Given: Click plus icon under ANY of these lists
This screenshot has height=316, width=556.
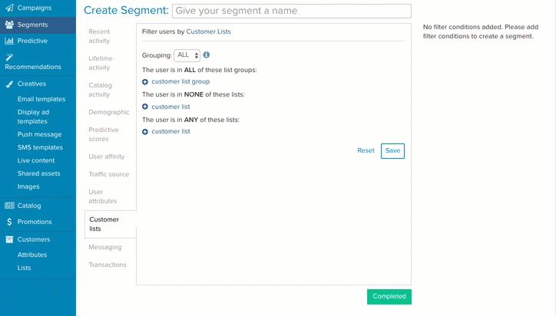Looking at the screenshot, I should pyautogui.click(x=145, y=132).
